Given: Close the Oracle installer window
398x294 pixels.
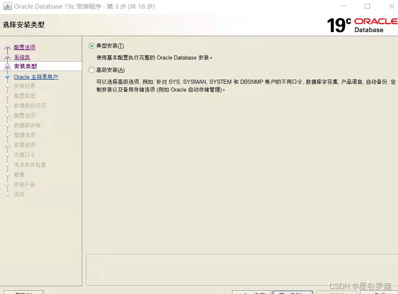Looking at the screenshot, I should point(392,6).
